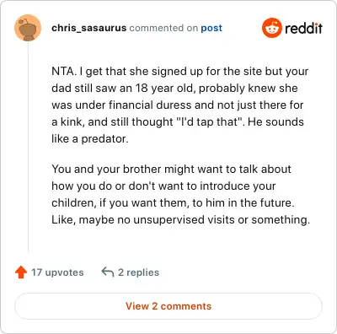Click the "View 2 comments" button

pos(168,306)
